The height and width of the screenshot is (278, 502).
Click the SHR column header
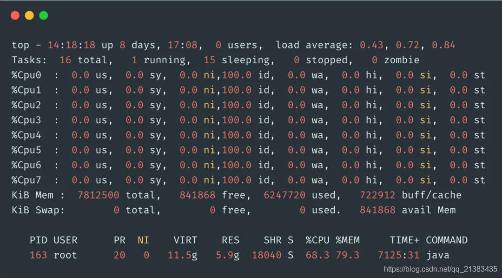click(272, 240)
